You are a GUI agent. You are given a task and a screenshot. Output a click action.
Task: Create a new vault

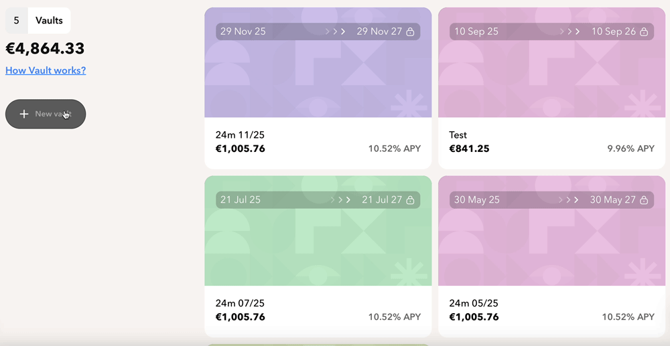pyautogui.click(x=46, y=114)
